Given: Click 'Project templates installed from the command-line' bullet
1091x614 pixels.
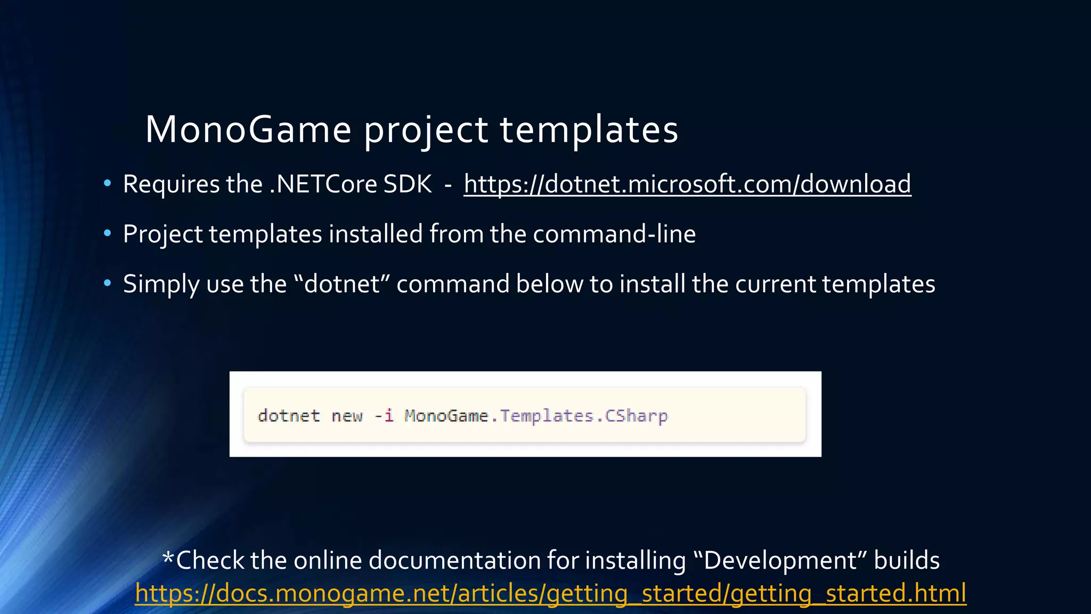Looking at the screenshot, I should [409, 235].
